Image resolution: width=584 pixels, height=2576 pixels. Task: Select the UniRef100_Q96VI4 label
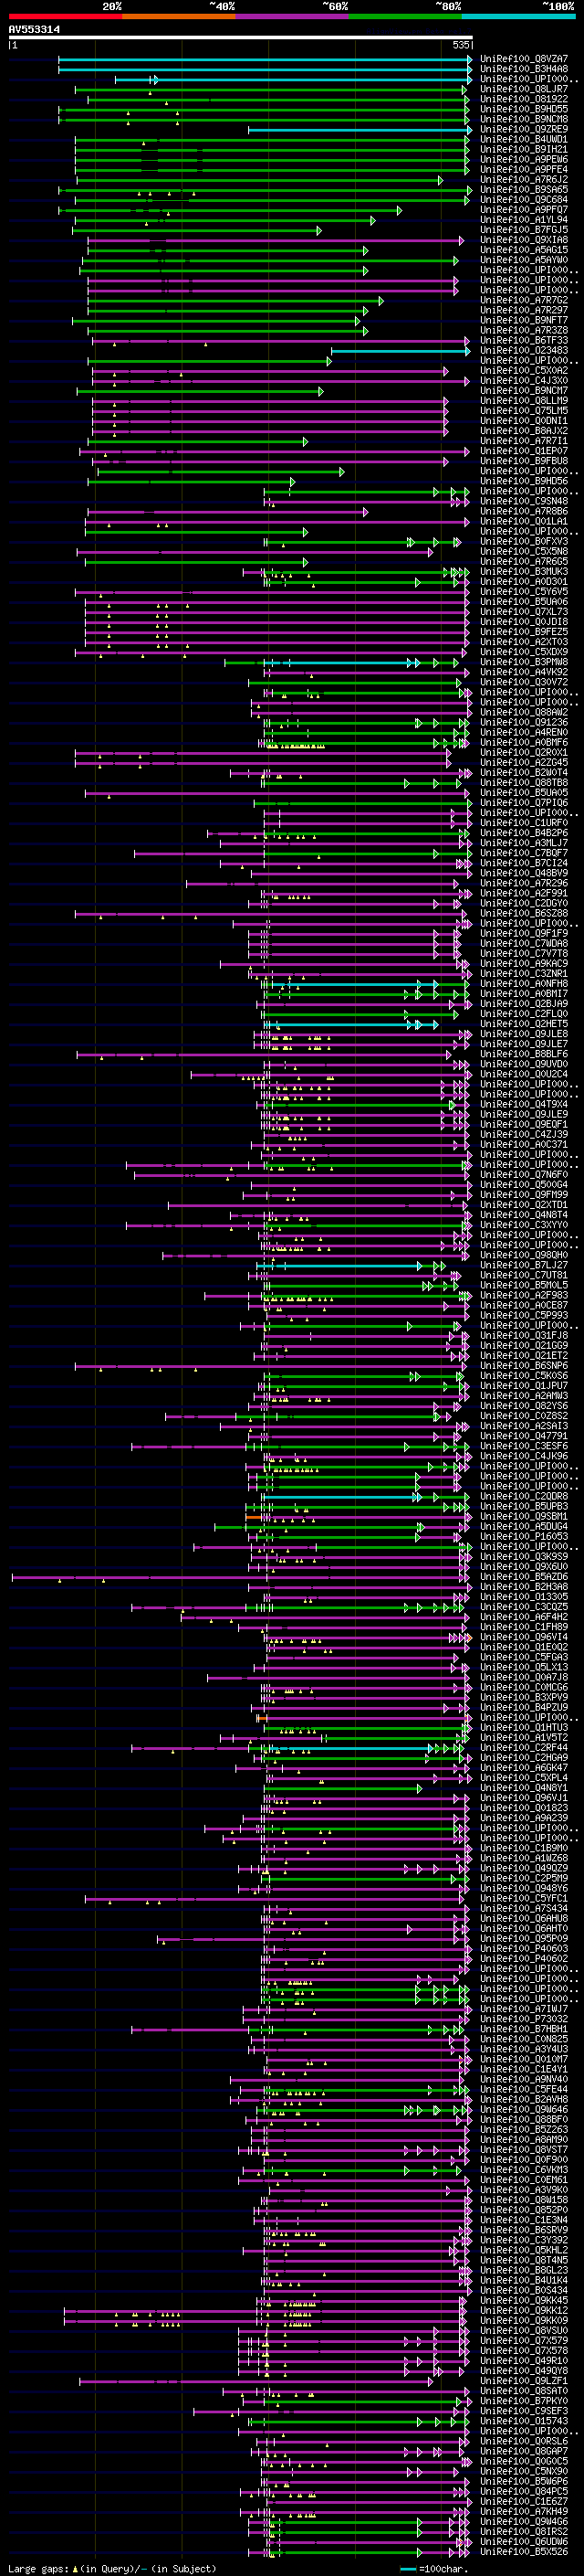coord(523,1638)
